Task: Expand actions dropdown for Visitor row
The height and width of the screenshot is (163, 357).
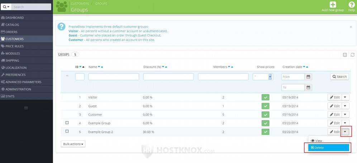Action: click(346, 97)
